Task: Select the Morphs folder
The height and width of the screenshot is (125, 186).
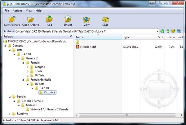Action: pos(38,67)
